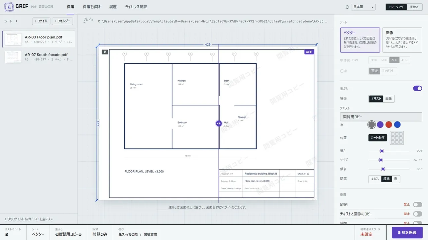This screenshot has height=240, width=428.
Task: Click the 閲覧用コピー watermark text field
Action: coord(381,117)
